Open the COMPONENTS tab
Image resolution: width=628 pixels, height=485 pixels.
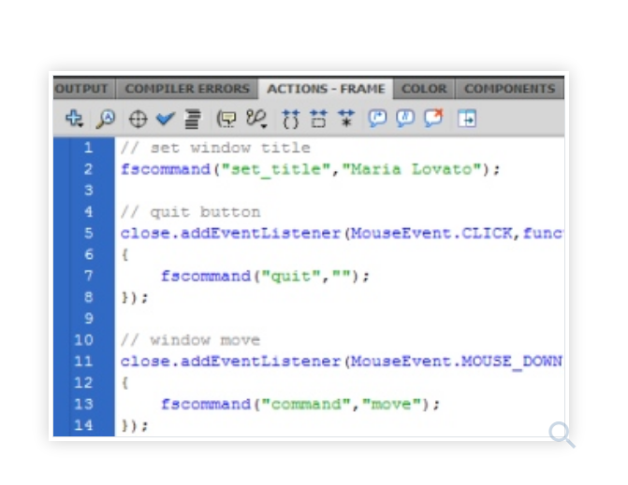510,89
